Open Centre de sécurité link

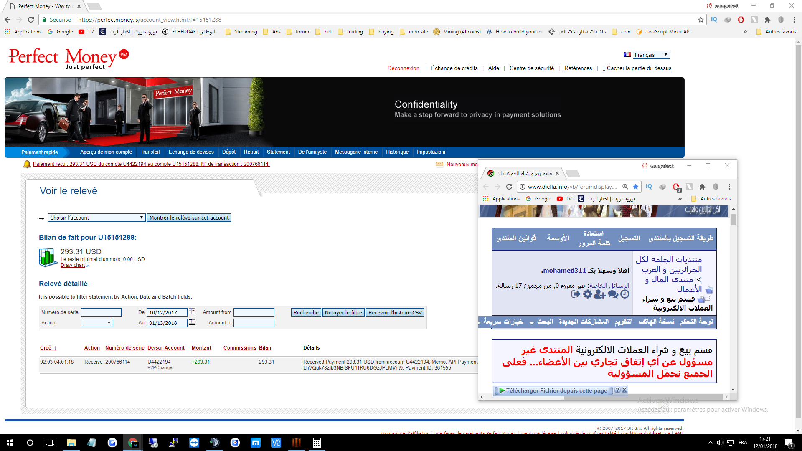532,68
